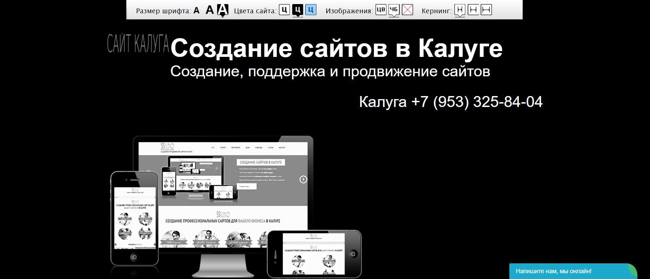Switch to black site color scheme
Image resolution: width=650 pixels, height=279 pixels.
point(297,10)
